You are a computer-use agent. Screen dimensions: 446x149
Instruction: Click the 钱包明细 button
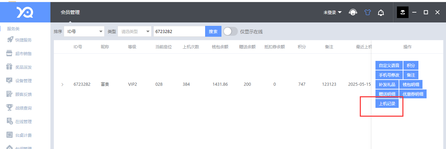tap(411, 84)
